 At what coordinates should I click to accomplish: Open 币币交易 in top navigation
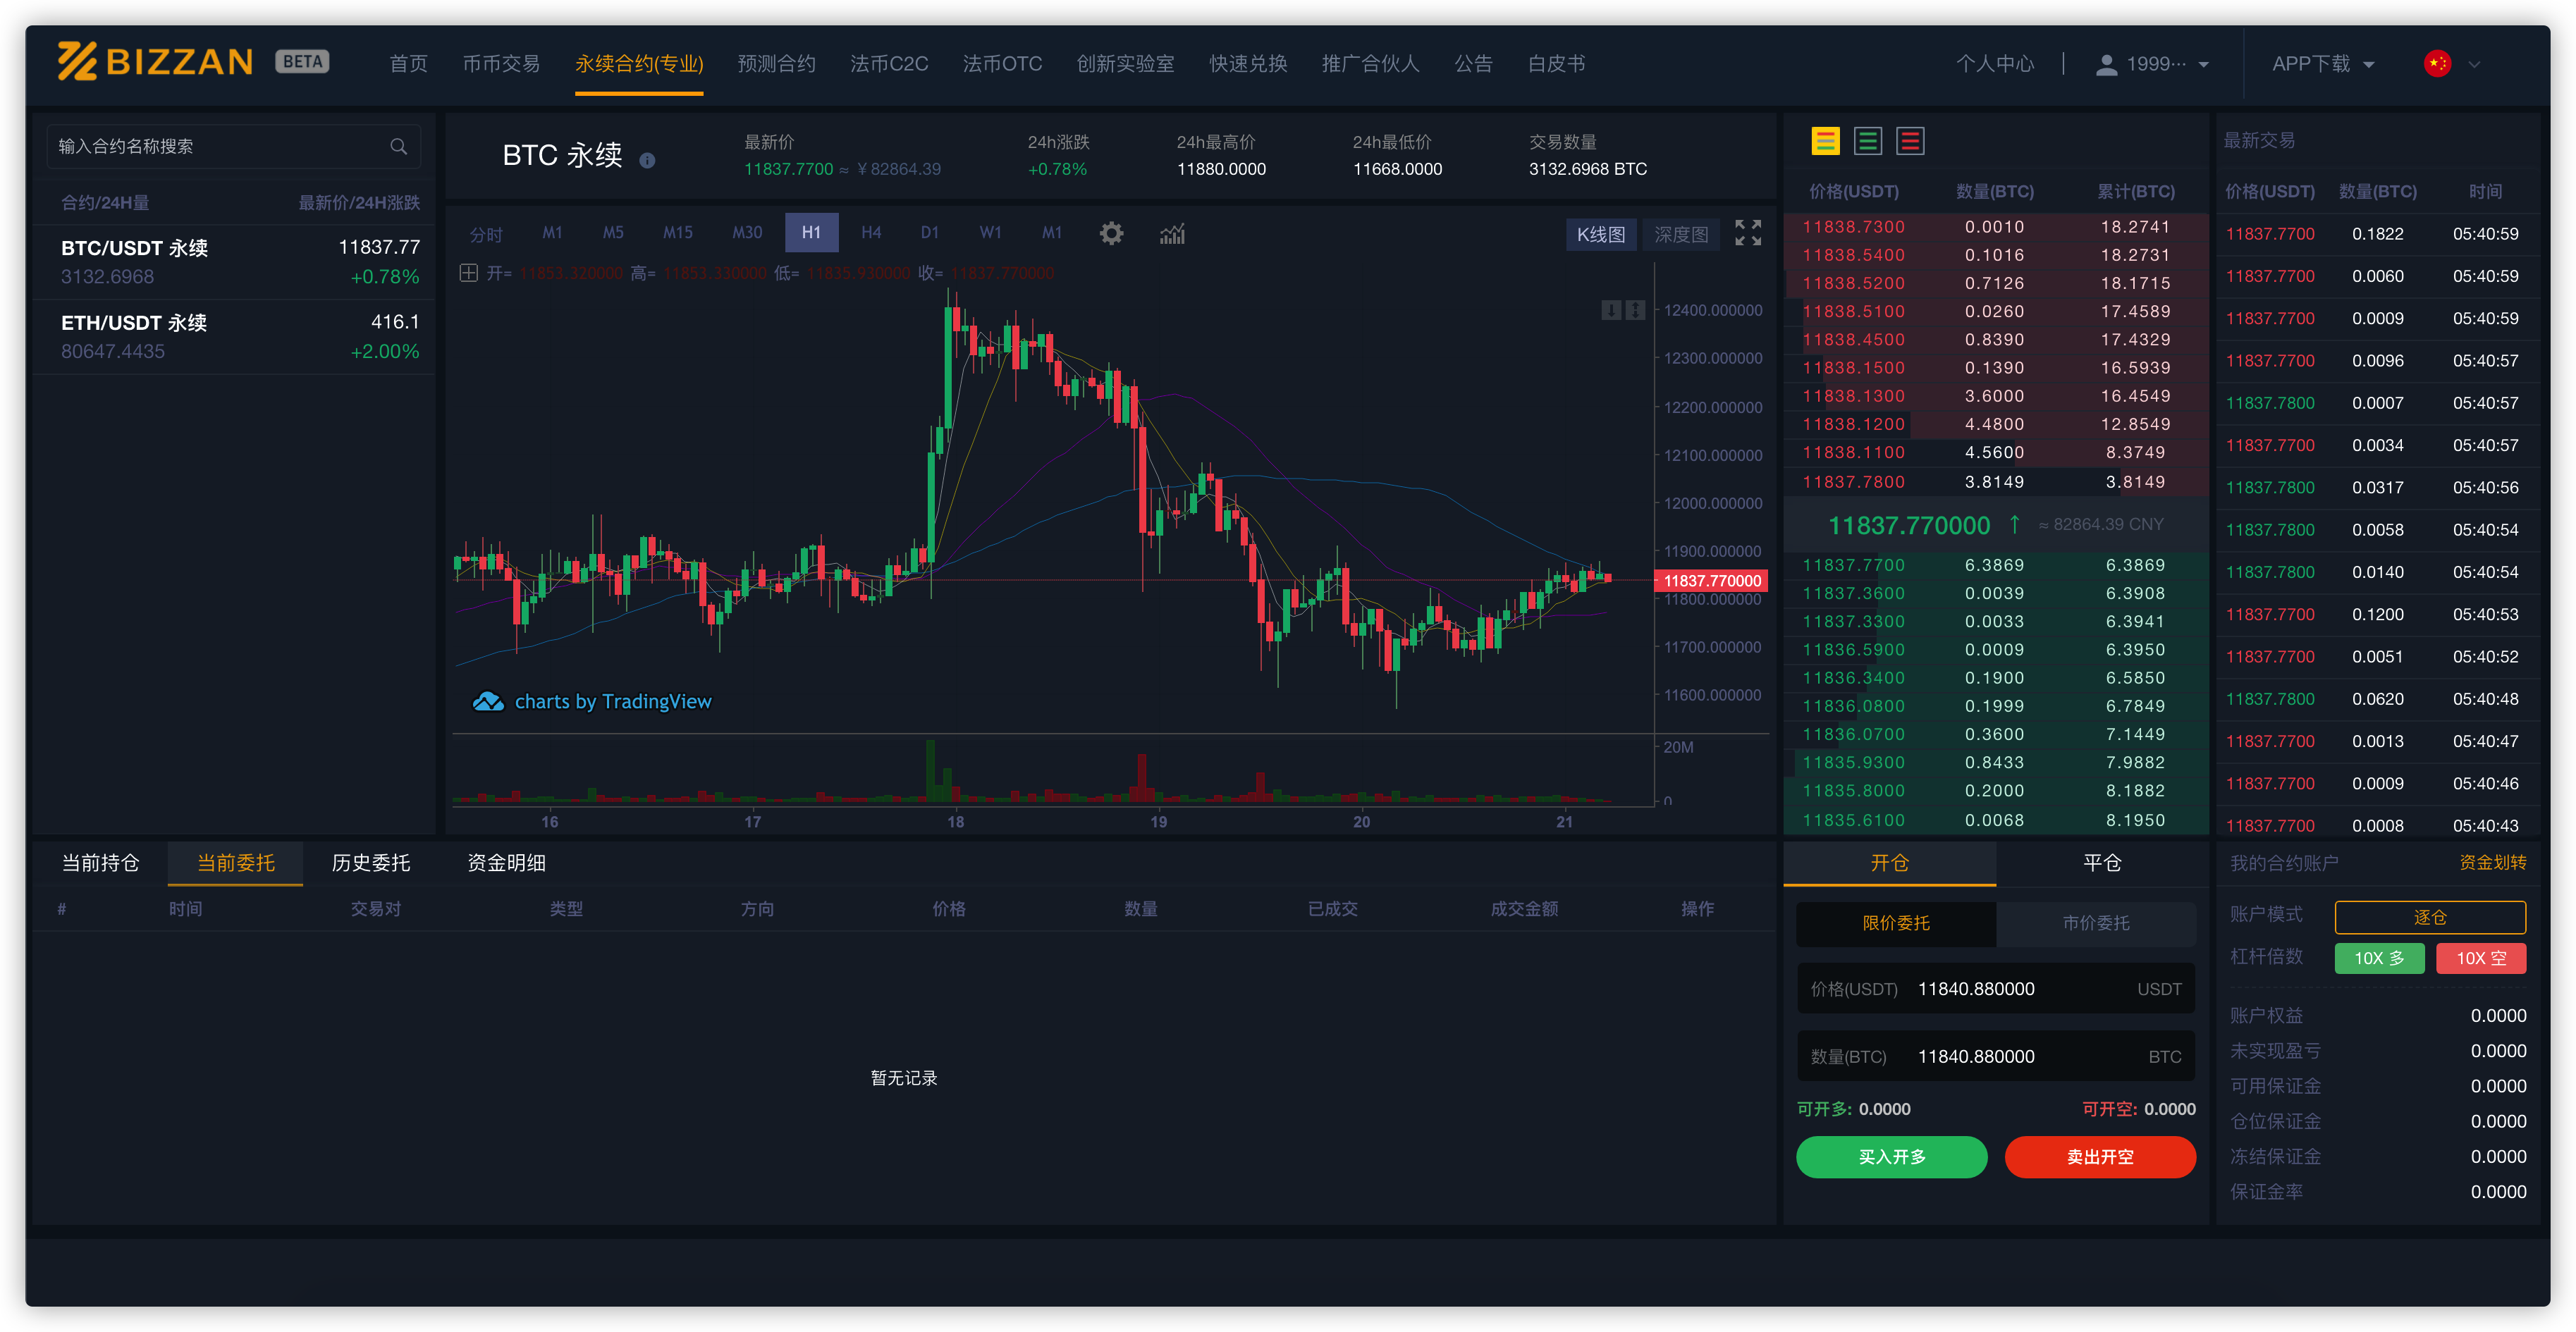click(501, 64)
